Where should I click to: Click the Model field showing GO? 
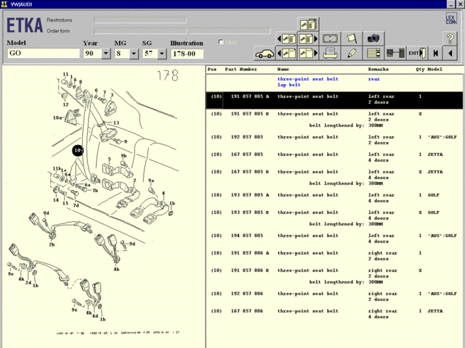[44, 53]
